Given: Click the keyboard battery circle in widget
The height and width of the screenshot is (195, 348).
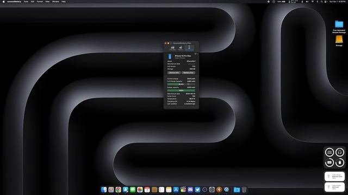Looking at the screenshot, I should pyautogui.click(x=330, y=162).
